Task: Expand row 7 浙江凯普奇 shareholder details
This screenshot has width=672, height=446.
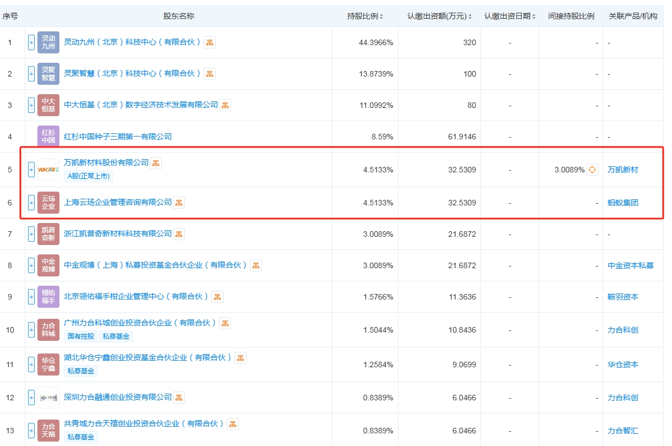Action: (31, 234)
